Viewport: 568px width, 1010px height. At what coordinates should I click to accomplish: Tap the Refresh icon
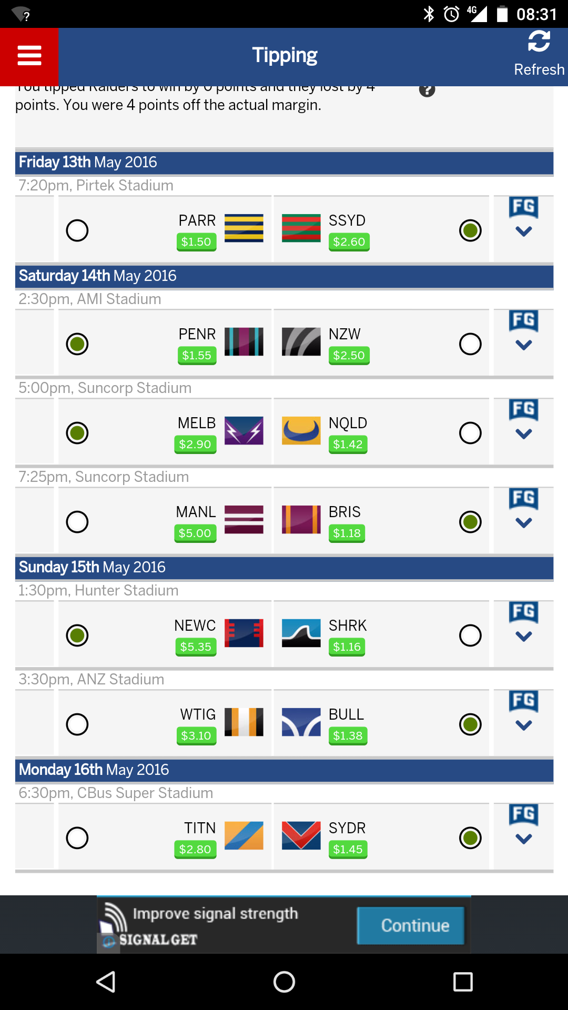pos(539,42)
